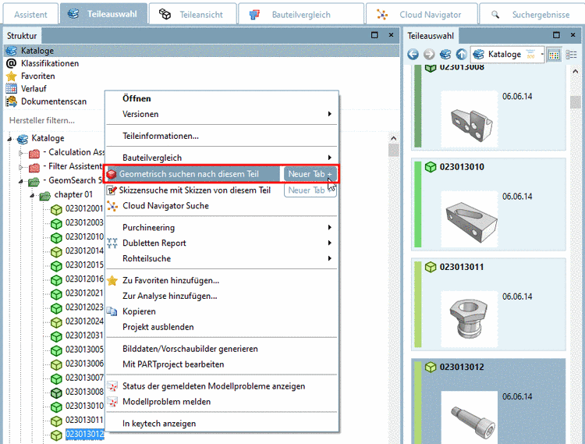Choose Skizzensuche mit Skizzen von diesem Teil
This screenshot has height=444, width=585.
(194, 190)
